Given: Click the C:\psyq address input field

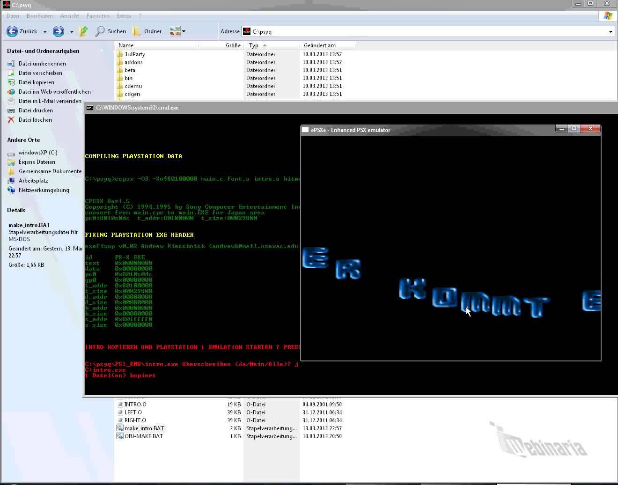Looking at the screenshot, I should (x=421, y=32).
